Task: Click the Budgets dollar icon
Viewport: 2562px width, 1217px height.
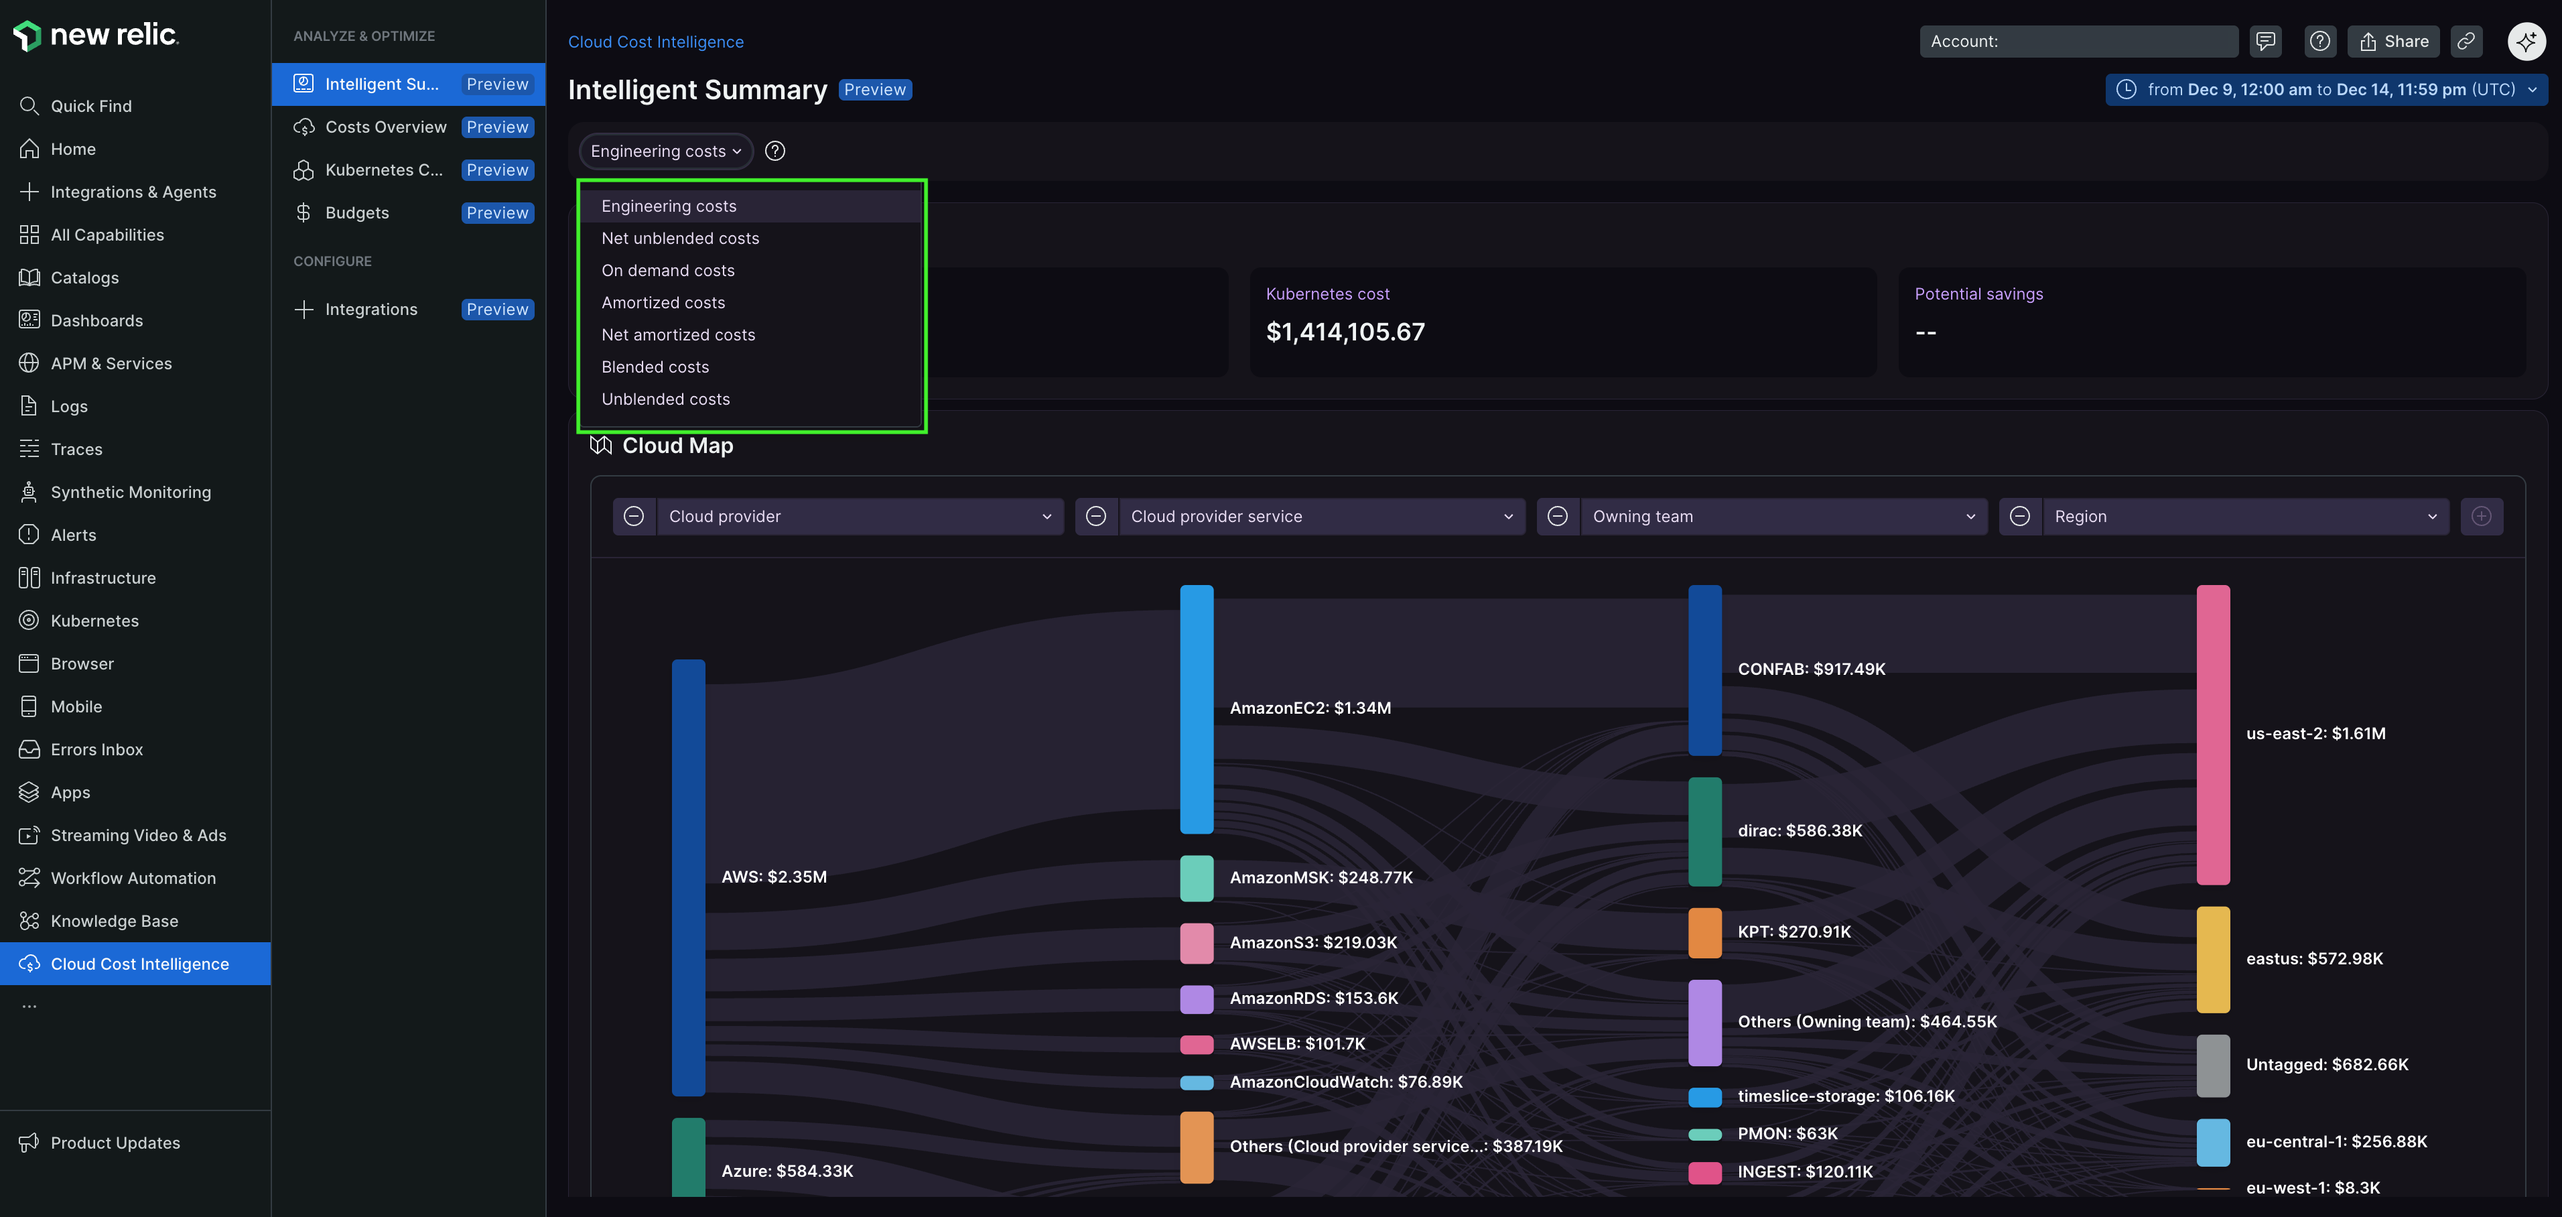Action: (304, 212)
